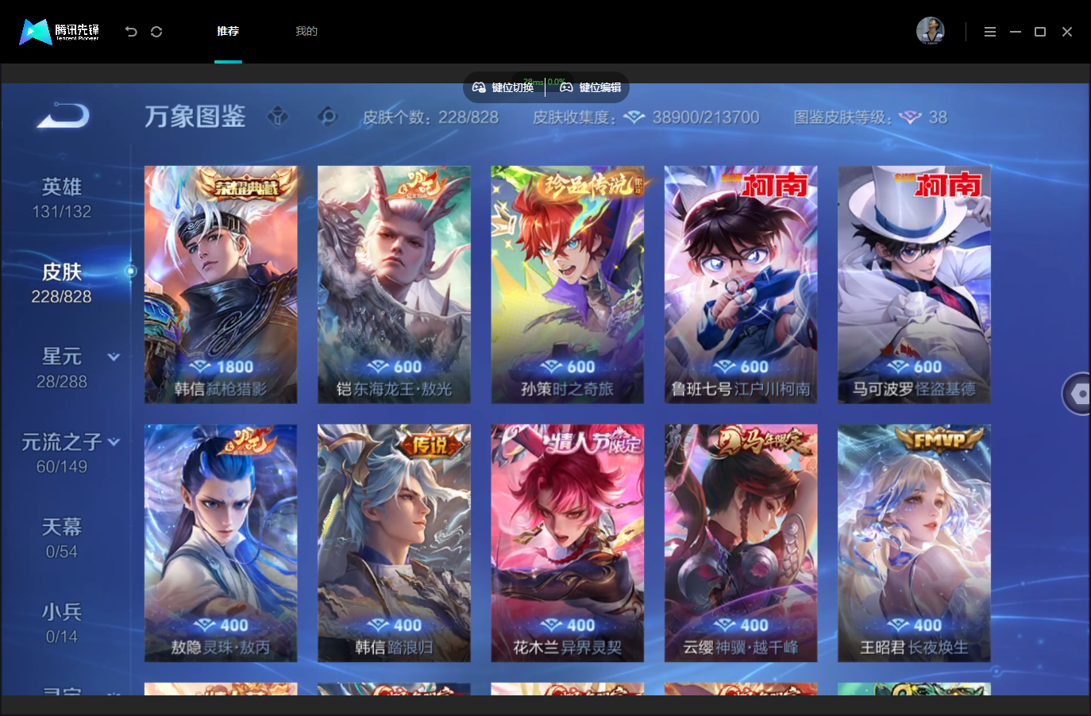The image size is (1091, 716).
Task: Click the 键位编辑 button
Action: click(591, 87)
